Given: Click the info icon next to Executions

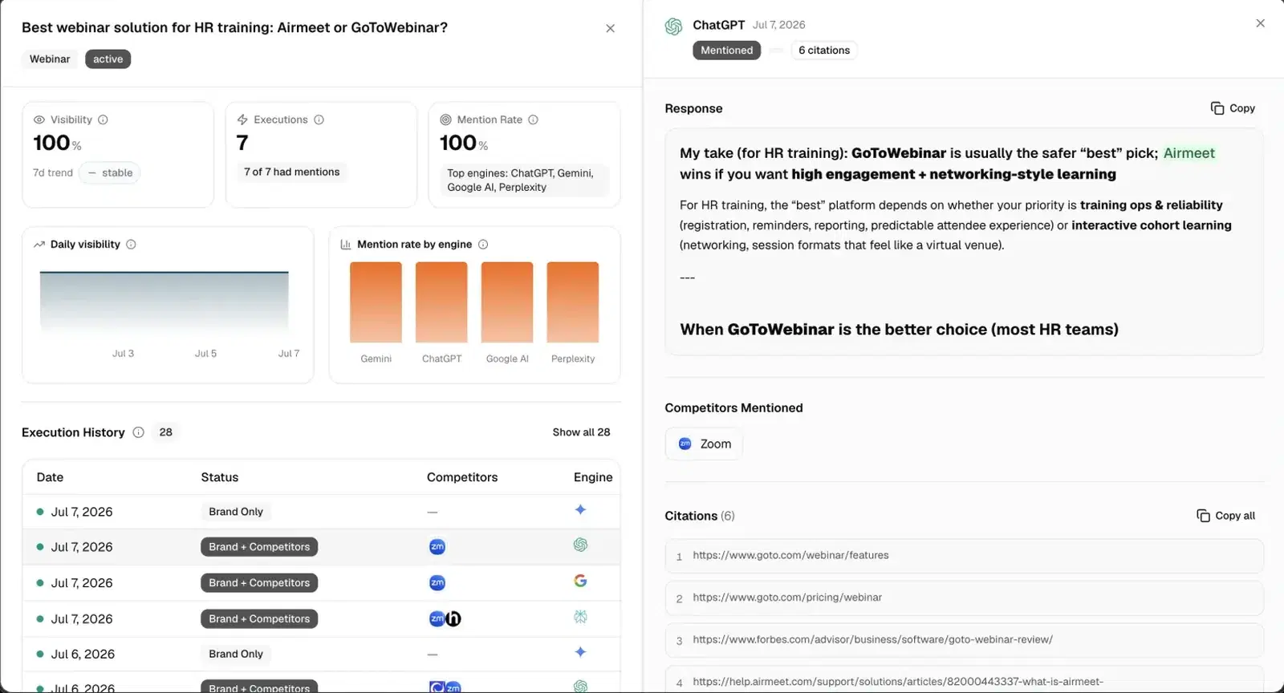Looking at the screenshot, I should (319, 120).
